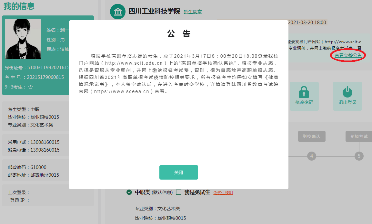Click the scit.edu.cn URL in announcement
The image size is (372, 224).
pyautogui.click(x=136, y=63)
